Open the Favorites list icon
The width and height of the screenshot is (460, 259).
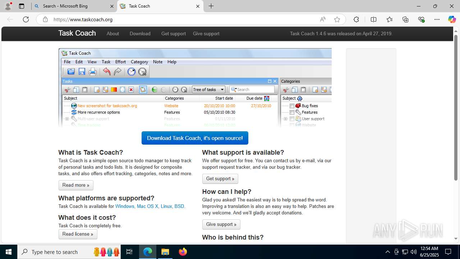click(x=390, y=19)
